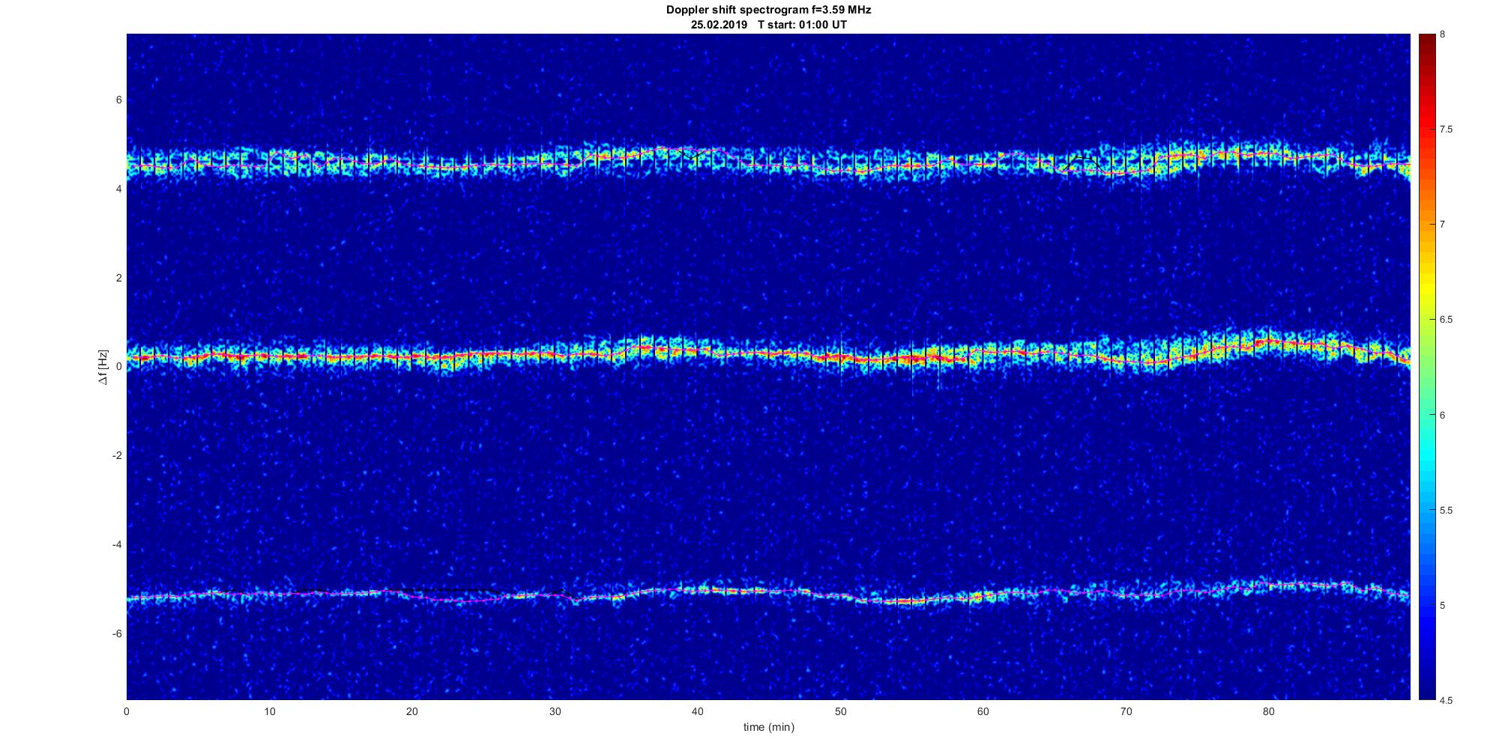This screenshot has height=751, width=1499.
Task: Click x-axis tick label '60'
Action: [983, 711]
